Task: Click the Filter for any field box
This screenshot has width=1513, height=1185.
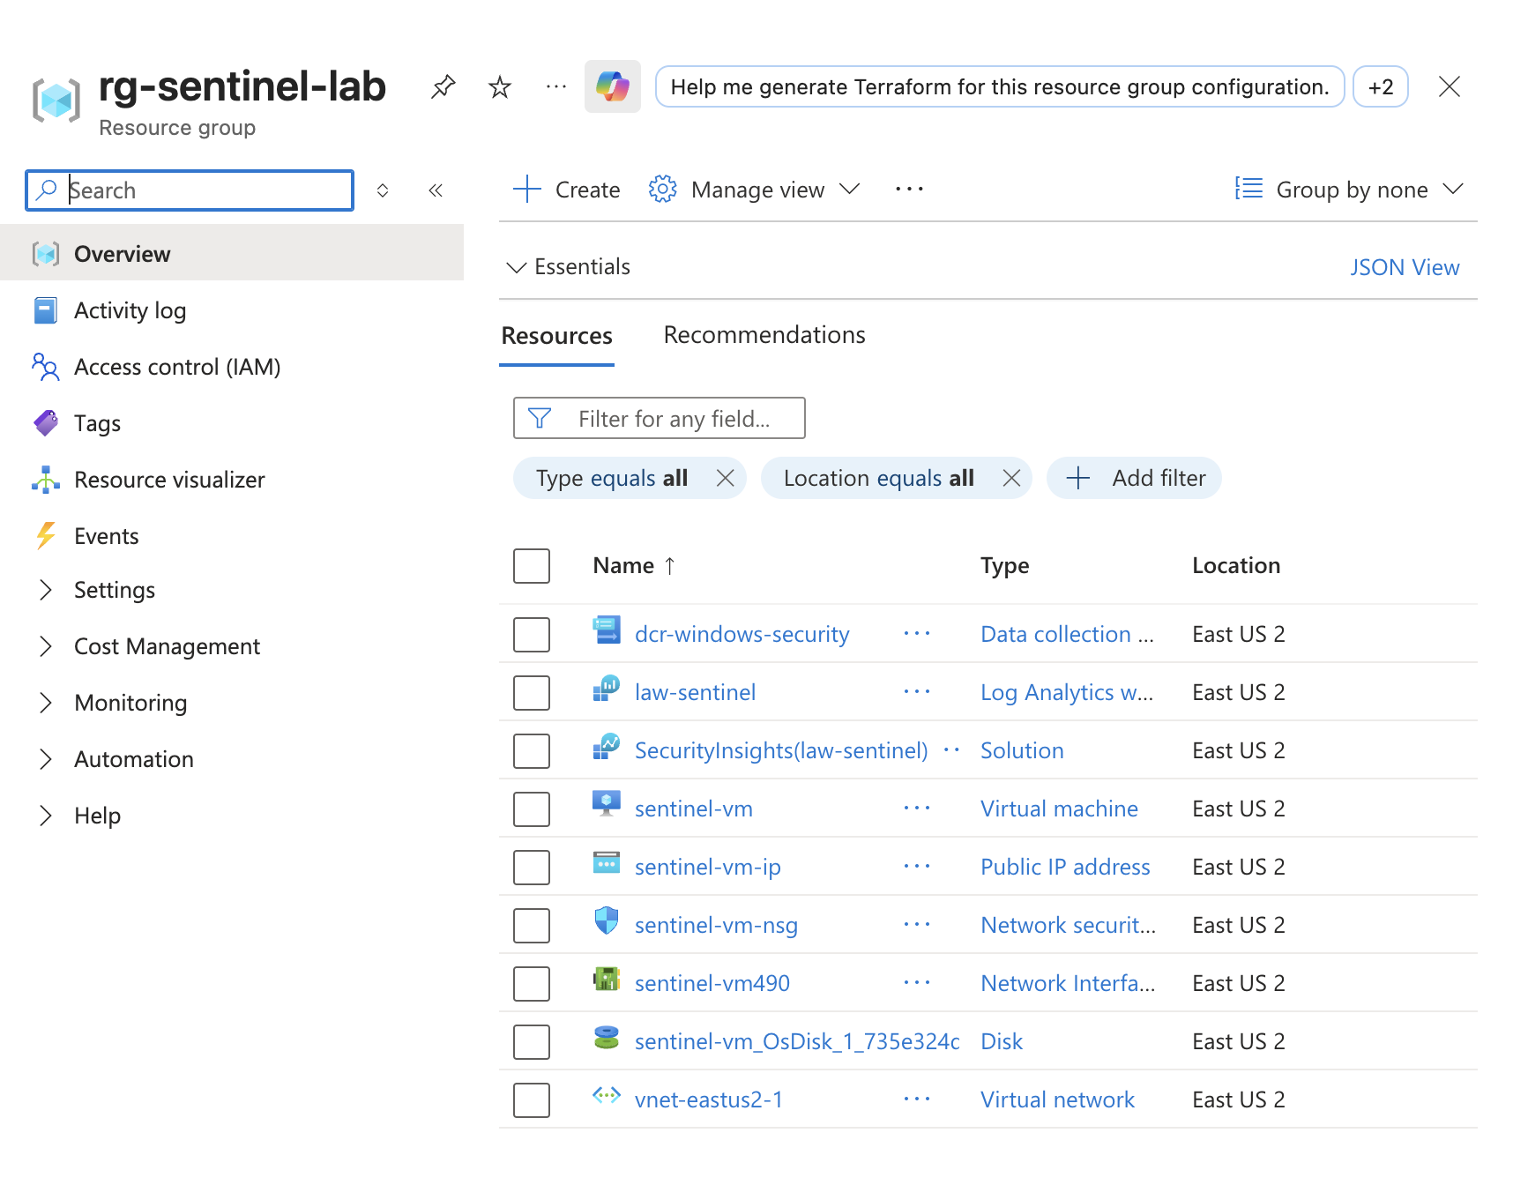Action: (660, 418)
